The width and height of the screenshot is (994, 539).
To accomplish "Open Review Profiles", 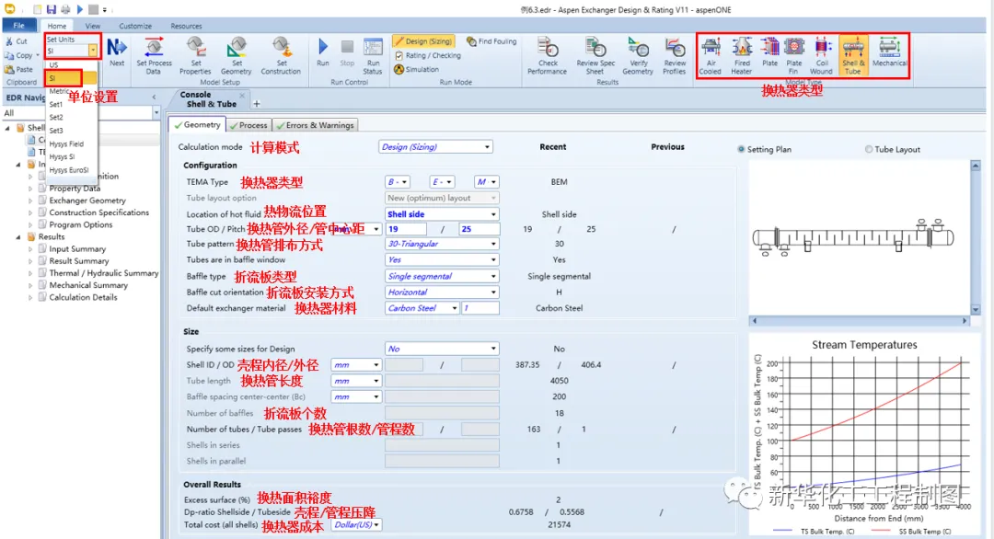I will pyautogui.click(x=675, y=56).
